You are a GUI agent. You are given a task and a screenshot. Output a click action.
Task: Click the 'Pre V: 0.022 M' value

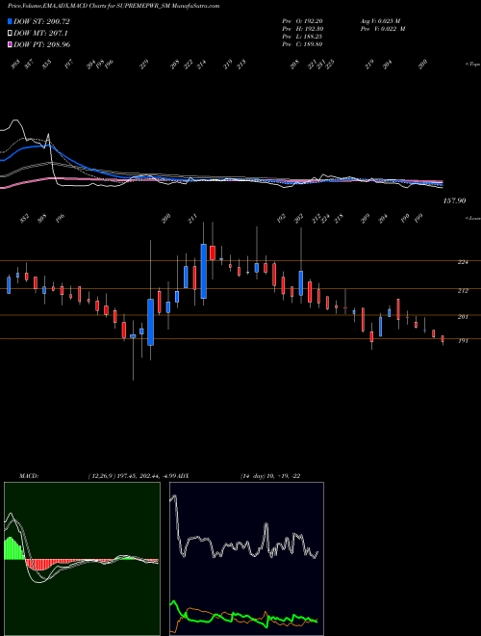(383, 29)
